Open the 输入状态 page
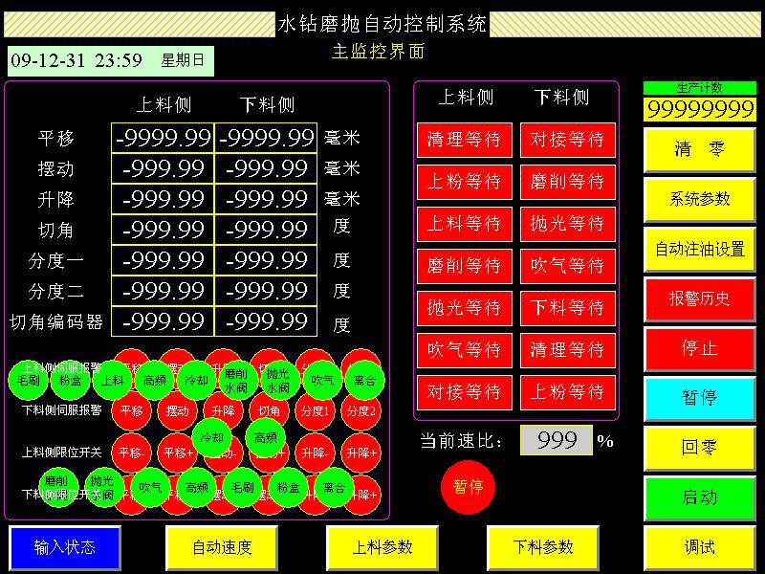765x574 pixels. click(65, 547)
